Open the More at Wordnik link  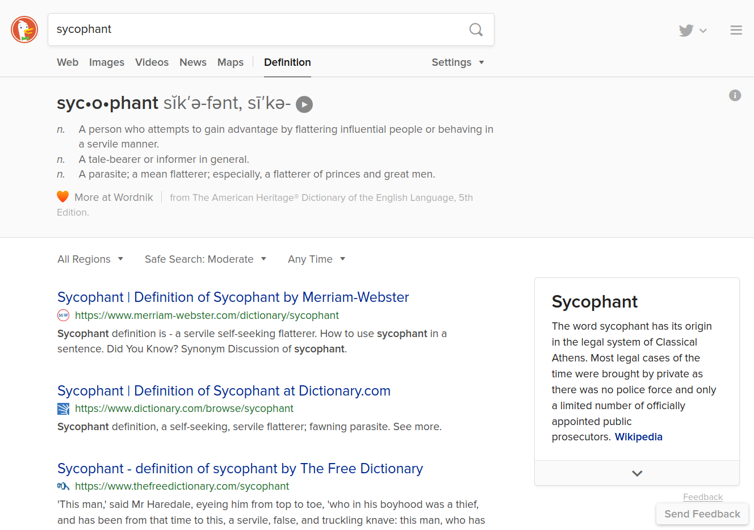(x=114, y=197)
